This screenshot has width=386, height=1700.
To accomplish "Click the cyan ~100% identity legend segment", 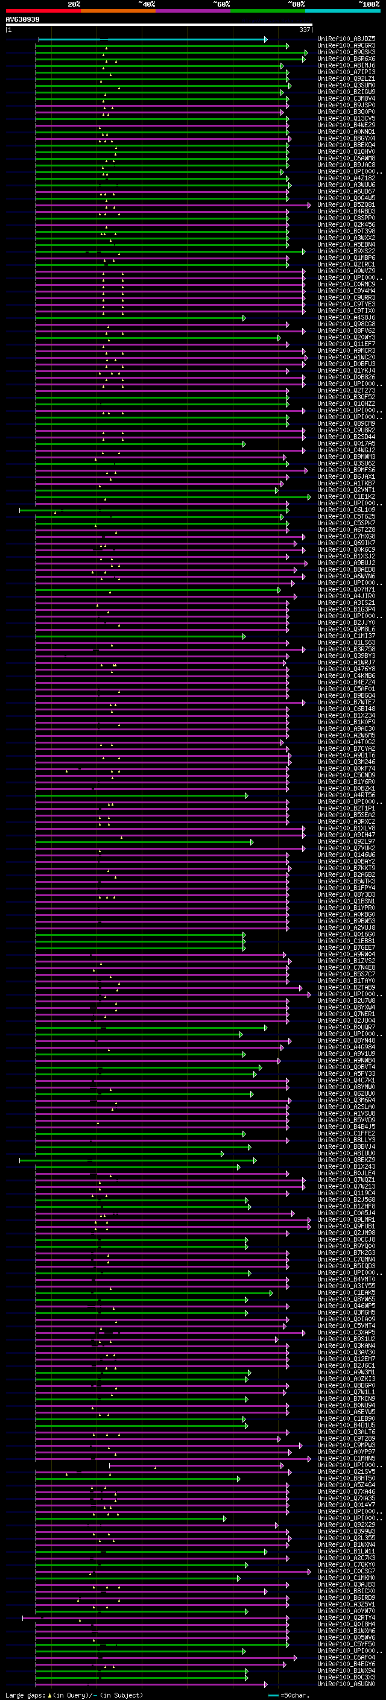I will [342, 11].
